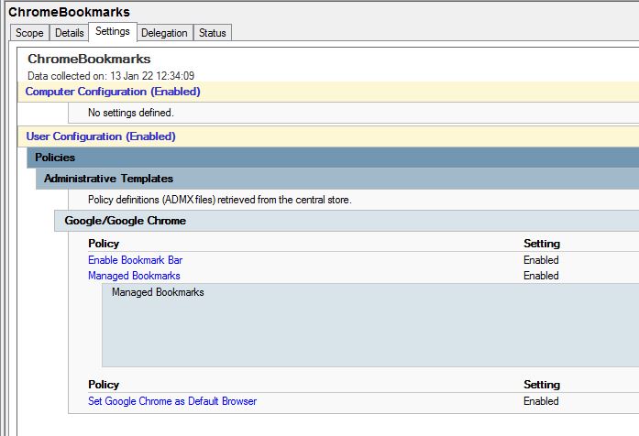Click the Policy definitions (ADMX files) text

coord(220,200)
